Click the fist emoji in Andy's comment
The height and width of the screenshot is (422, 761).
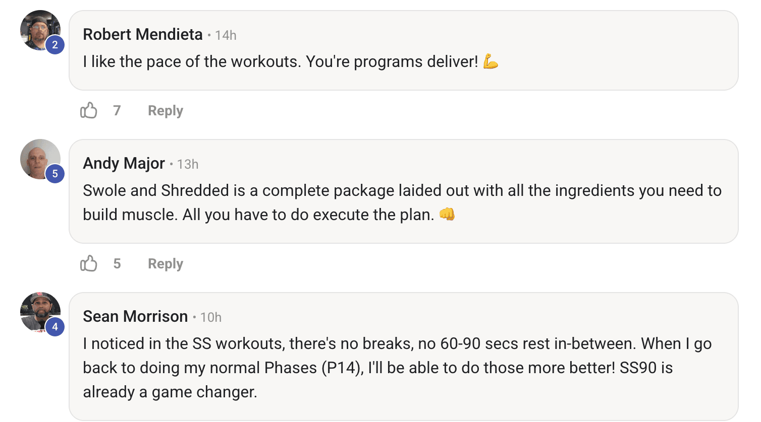(447, 215)
